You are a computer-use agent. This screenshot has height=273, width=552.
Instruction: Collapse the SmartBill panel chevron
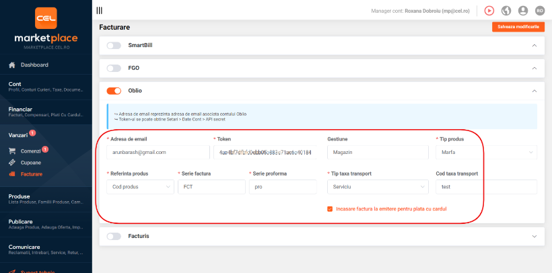pyautogui.click(x=534, y=46)
